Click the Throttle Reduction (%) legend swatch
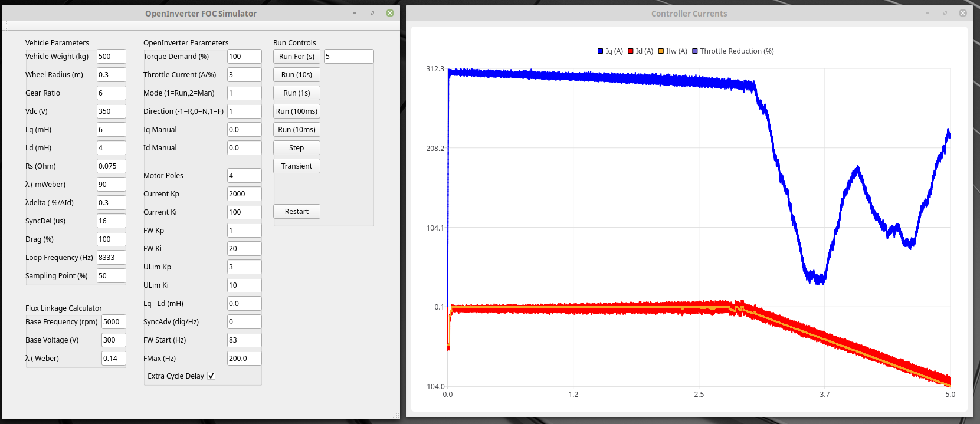Image resolution: width=980 pixels, height=424 pixels. click(695, 51)
